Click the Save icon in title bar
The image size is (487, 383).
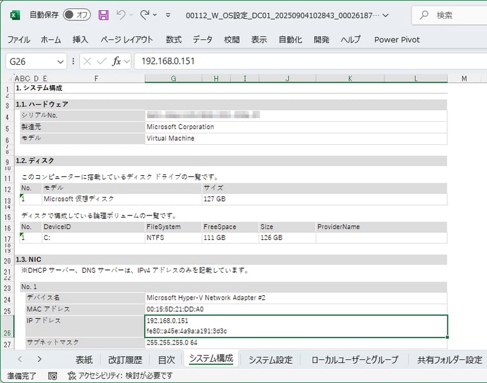coord(104,15)
